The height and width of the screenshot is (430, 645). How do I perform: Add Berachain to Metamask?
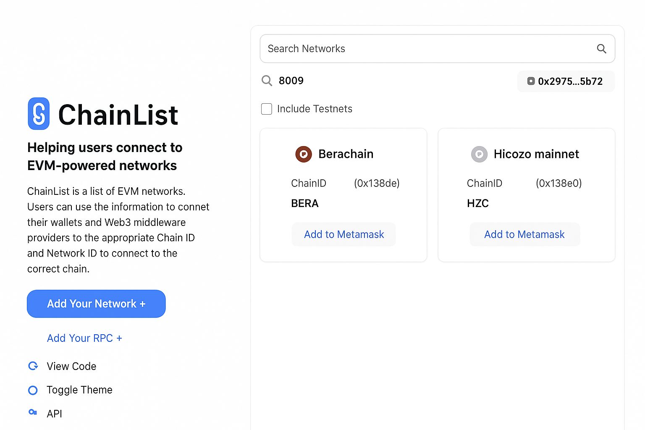(344, 234)
